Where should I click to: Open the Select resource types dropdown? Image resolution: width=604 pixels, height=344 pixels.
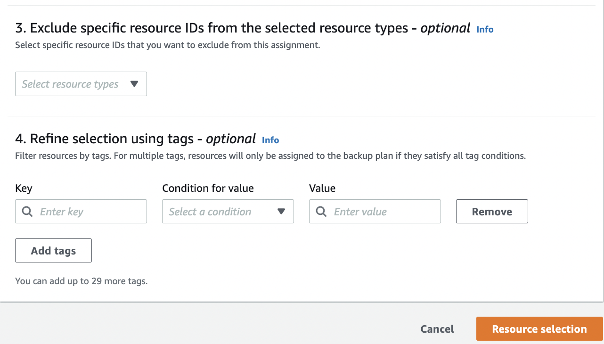[81, 84]
